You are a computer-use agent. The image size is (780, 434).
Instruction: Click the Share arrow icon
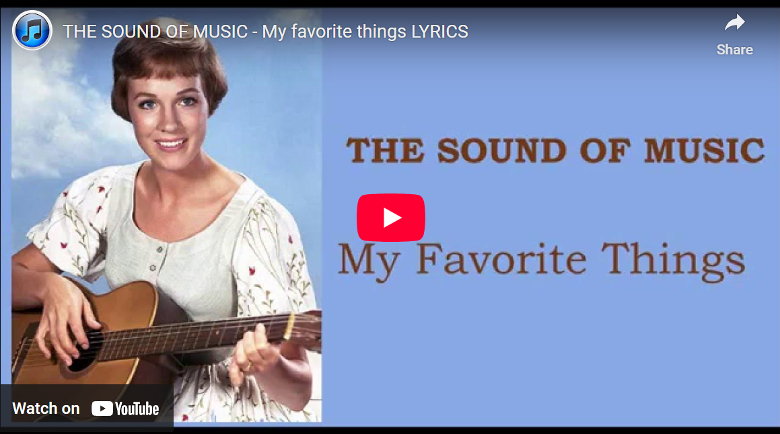click(x=734, y=23)
